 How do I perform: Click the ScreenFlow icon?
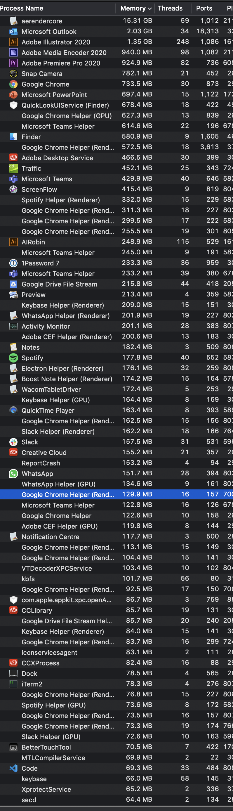coord(13,189)
